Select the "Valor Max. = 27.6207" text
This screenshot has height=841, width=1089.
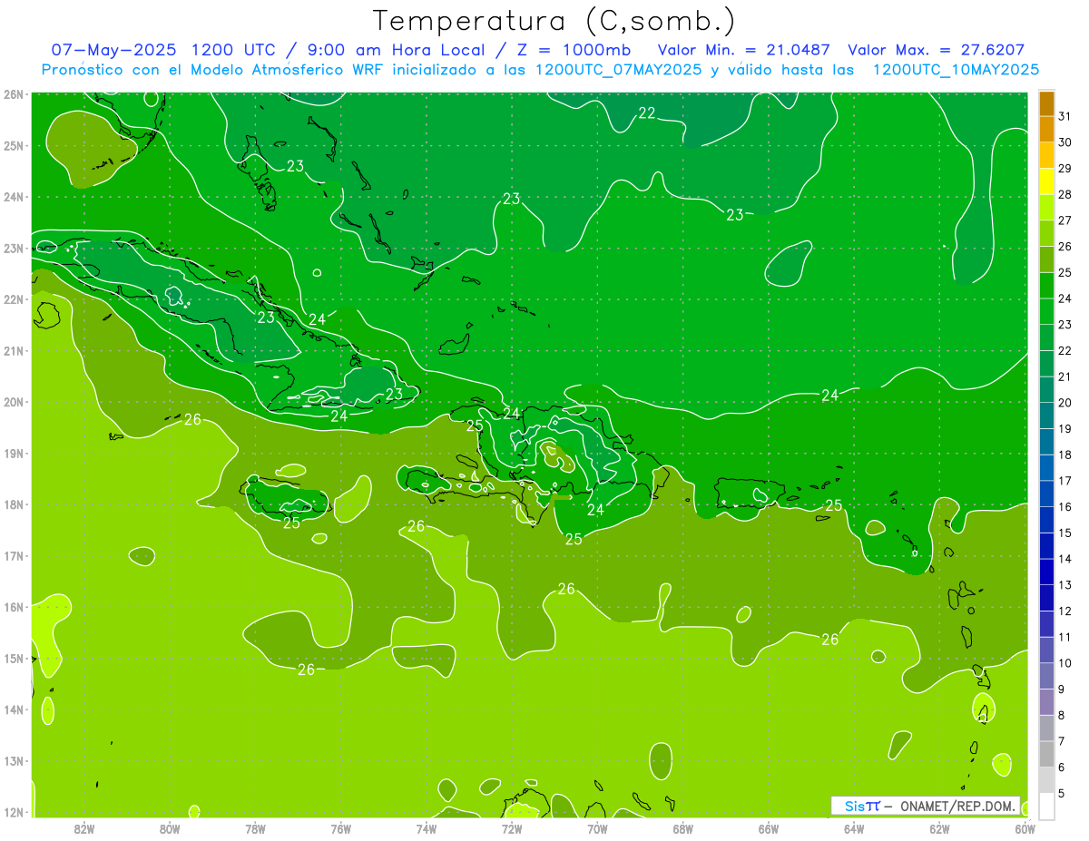coord(937,51)
